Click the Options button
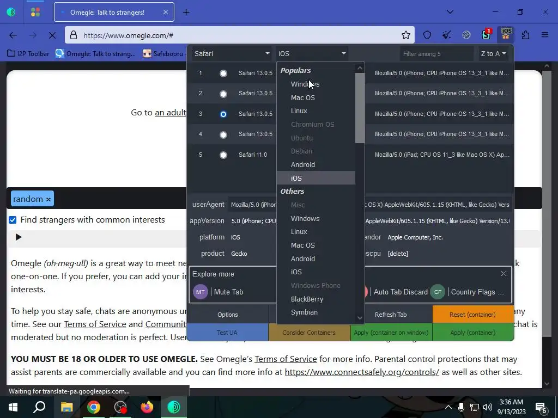558x418 pixels. 228,314
